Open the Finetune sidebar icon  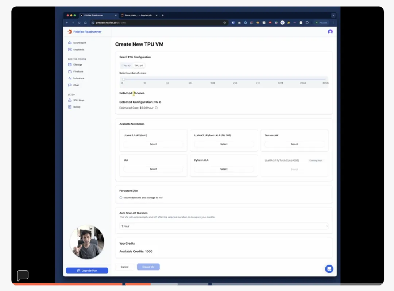[x=70, y=71]
